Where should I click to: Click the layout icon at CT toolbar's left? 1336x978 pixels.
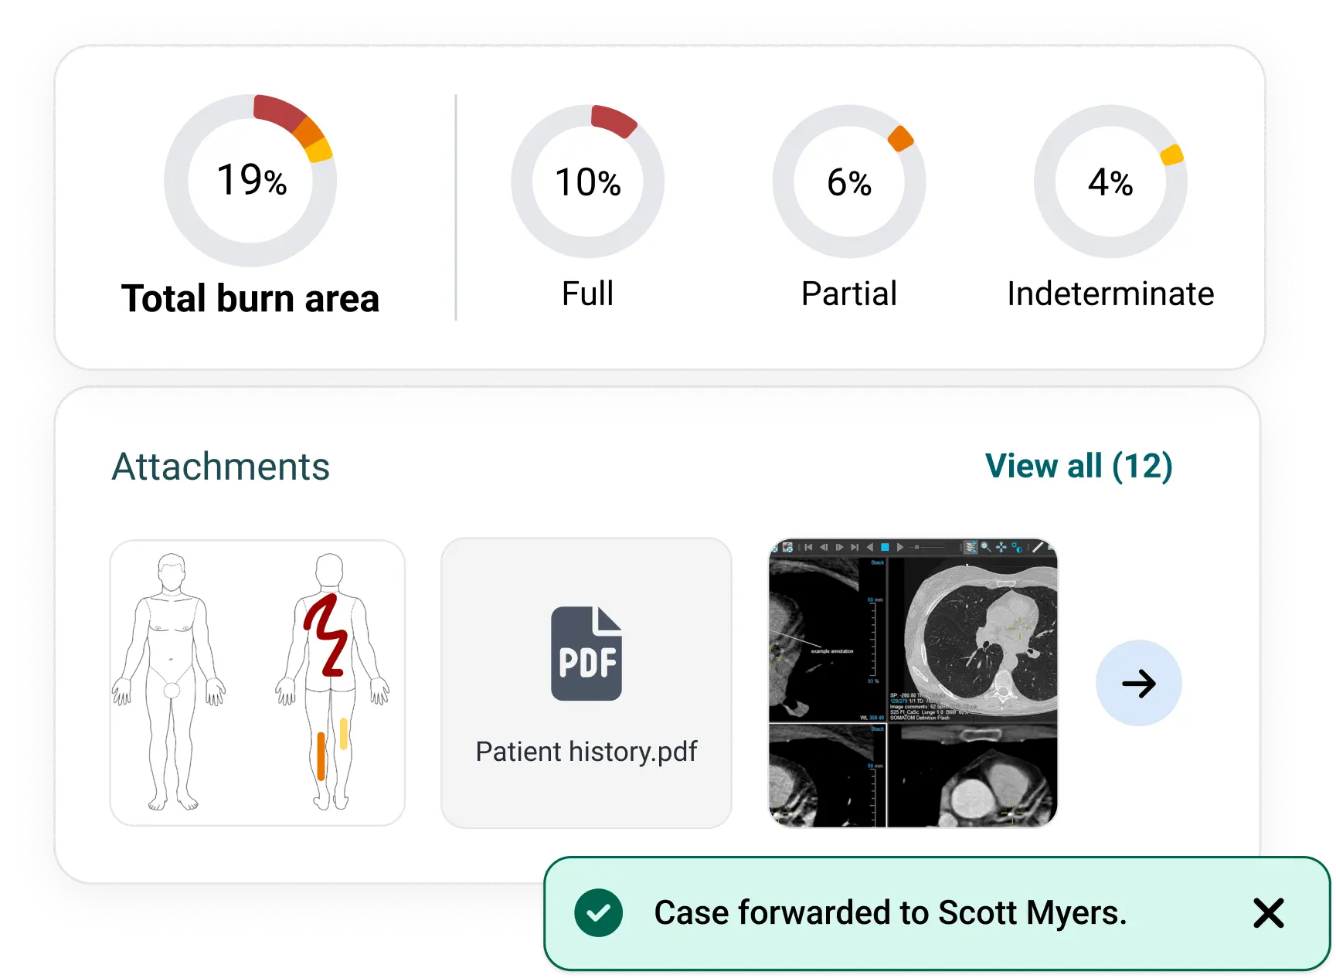point(788,547)
